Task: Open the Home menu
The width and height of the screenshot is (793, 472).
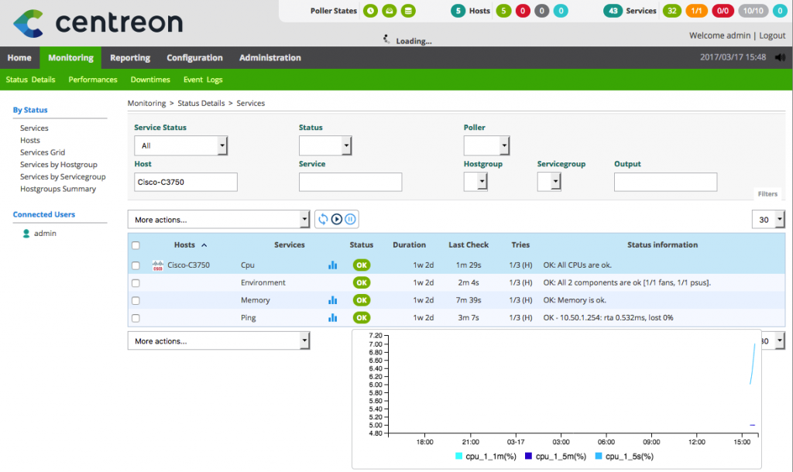Action: [x=19, y=57]
